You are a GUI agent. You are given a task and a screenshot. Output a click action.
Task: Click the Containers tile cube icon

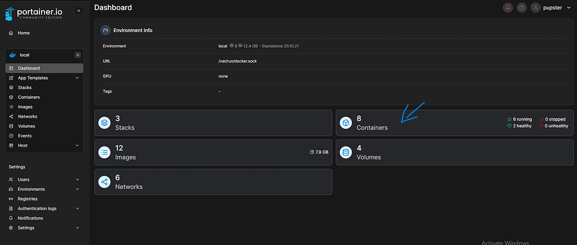tap(345, 123)
